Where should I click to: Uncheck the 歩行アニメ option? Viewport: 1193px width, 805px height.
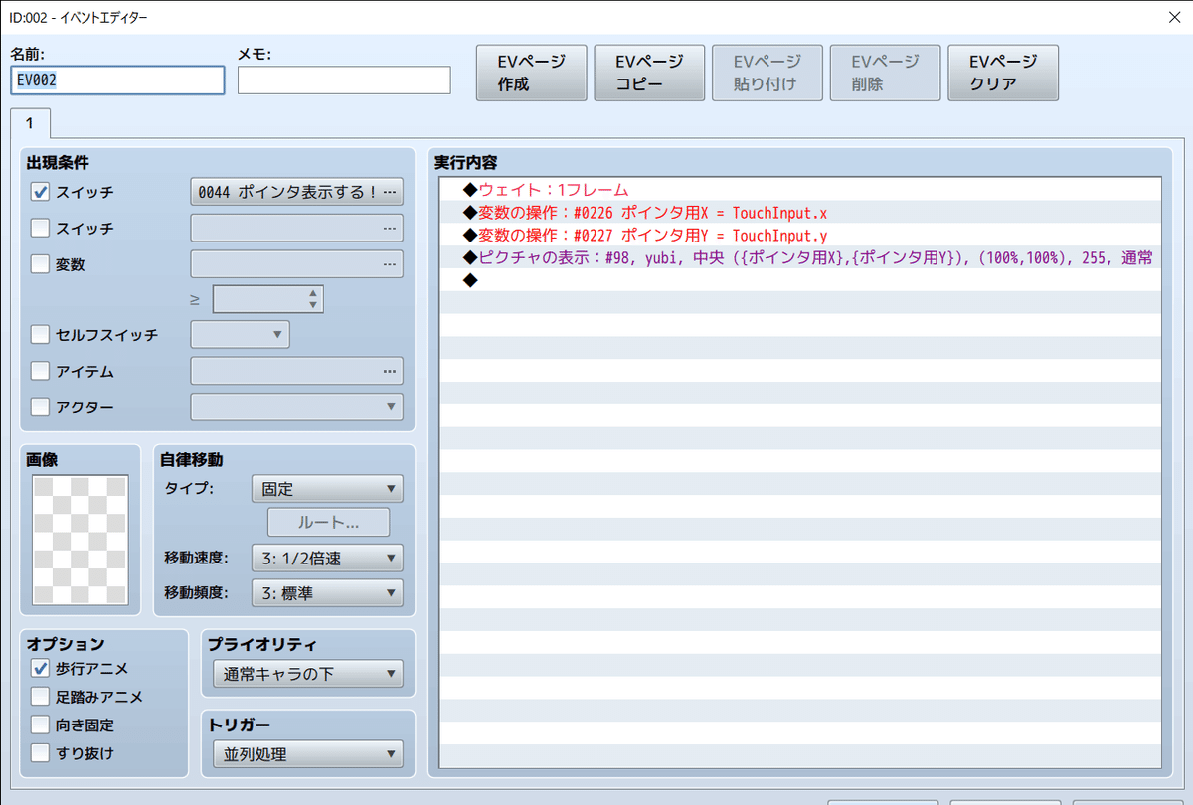click(x=41, y=669)
